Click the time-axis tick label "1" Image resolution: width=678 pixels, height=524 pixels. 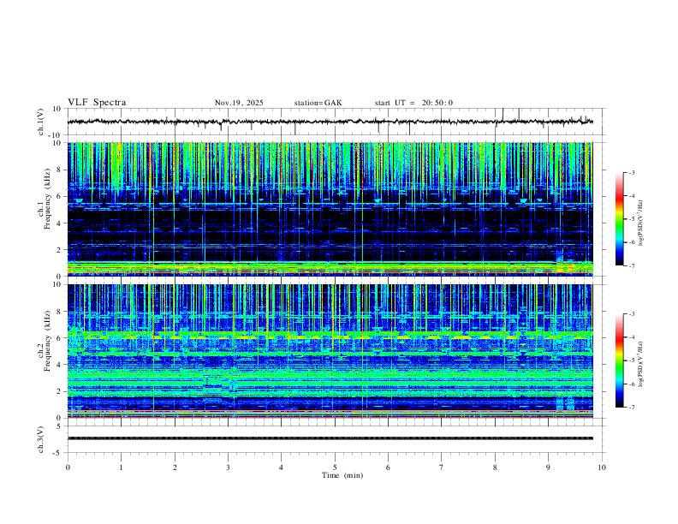(x=121, y=467)
